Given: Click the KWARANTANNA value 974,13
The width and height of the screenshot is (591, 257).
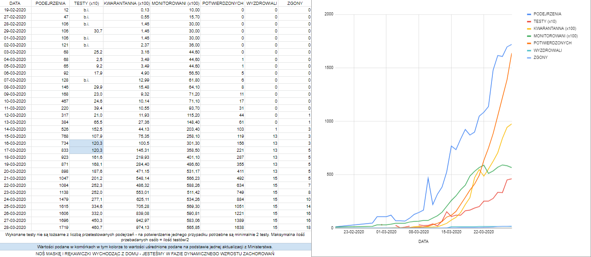Looking at the screenshot, I should click(x=142, y=228).
